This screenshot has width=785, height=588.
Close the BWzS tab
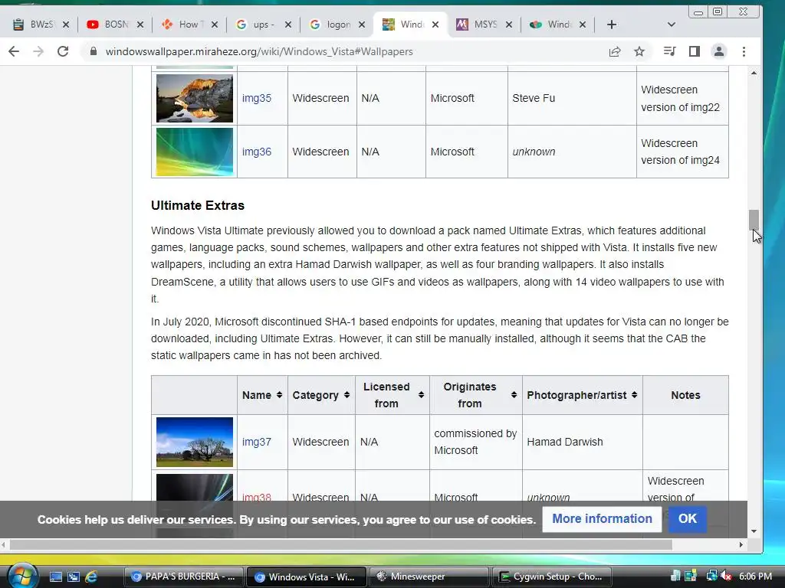point(66,24)
